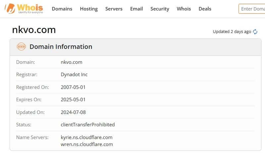This screenshot has height=153, width=265.
Task: Choose Whois in the top navigation
Action: click(184, 9)
